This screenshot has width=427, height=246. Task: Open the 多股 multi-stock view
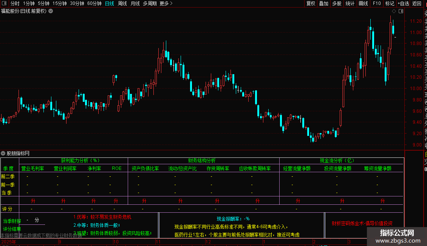tap(337, 3)
